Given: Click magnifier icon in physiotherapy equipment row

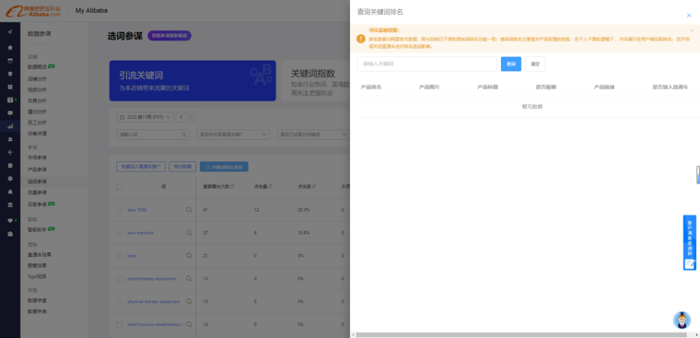Looking at the screenshot, I should click(189, 279).
